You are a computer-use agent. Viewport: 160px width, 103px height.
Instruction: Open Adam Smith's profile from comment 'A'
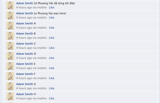coord(24,23)
